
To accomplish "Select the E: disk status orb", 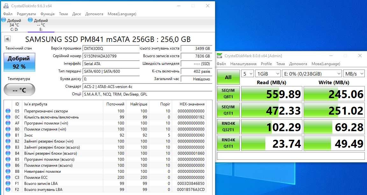I will pos(30,20).
